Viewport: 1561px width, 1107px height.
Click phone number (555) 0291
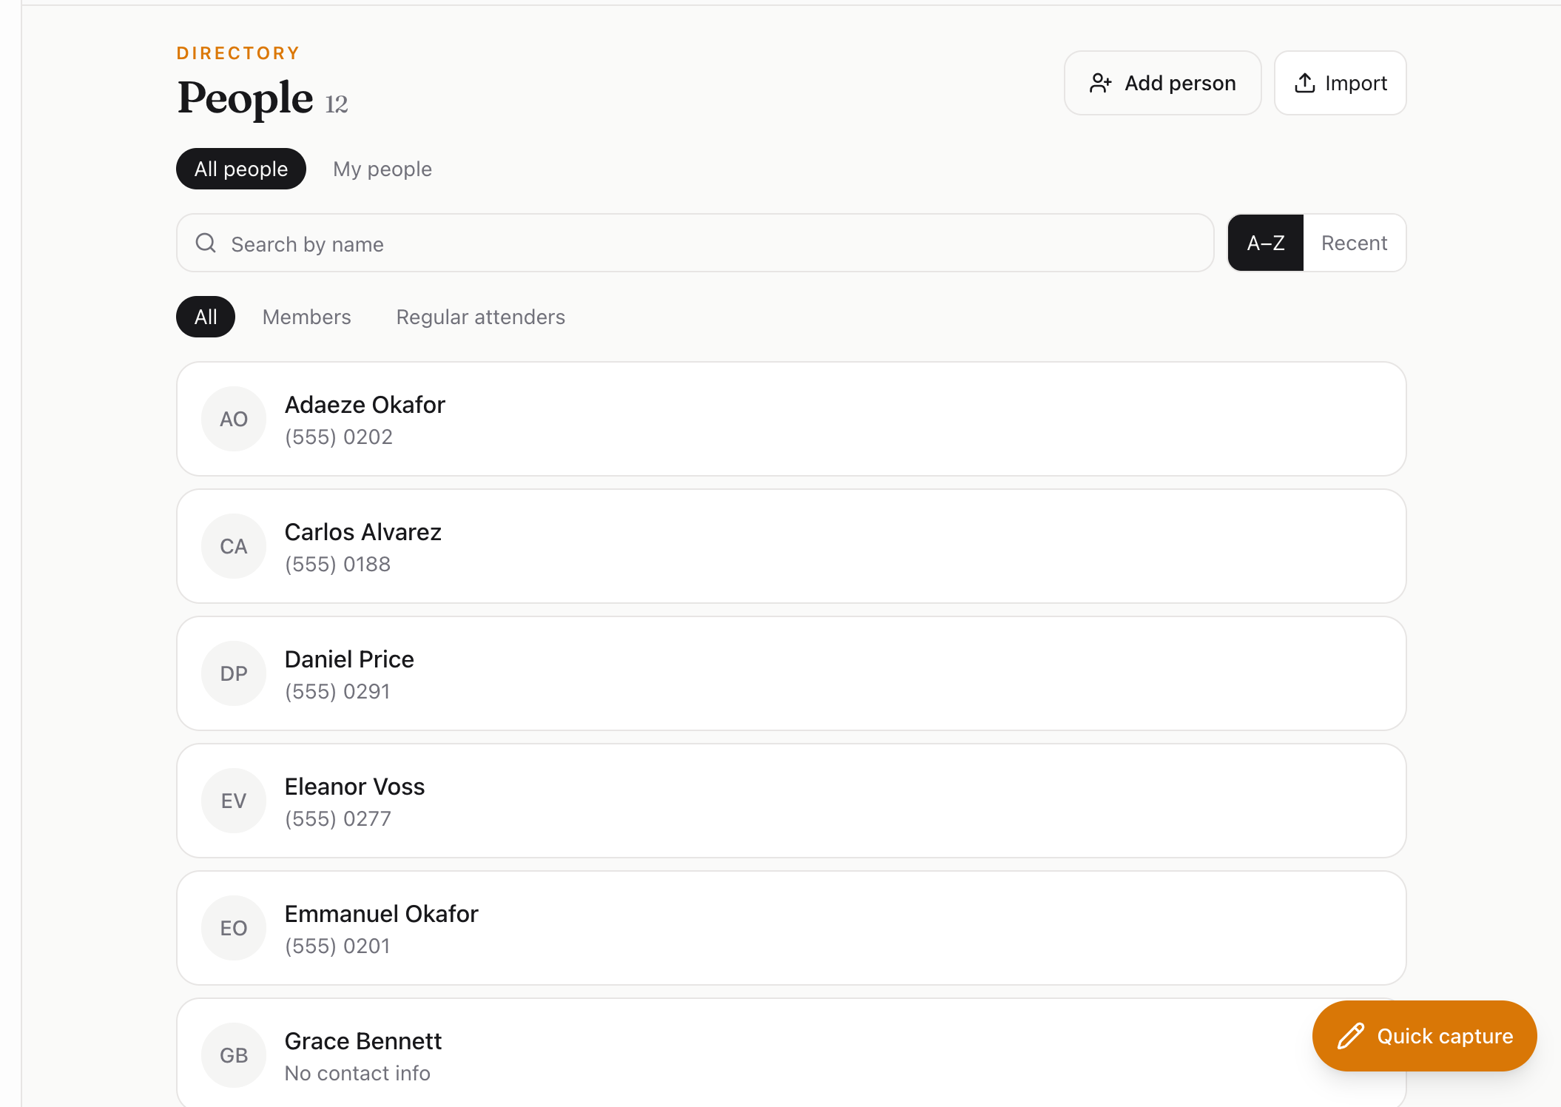(337, 692)
